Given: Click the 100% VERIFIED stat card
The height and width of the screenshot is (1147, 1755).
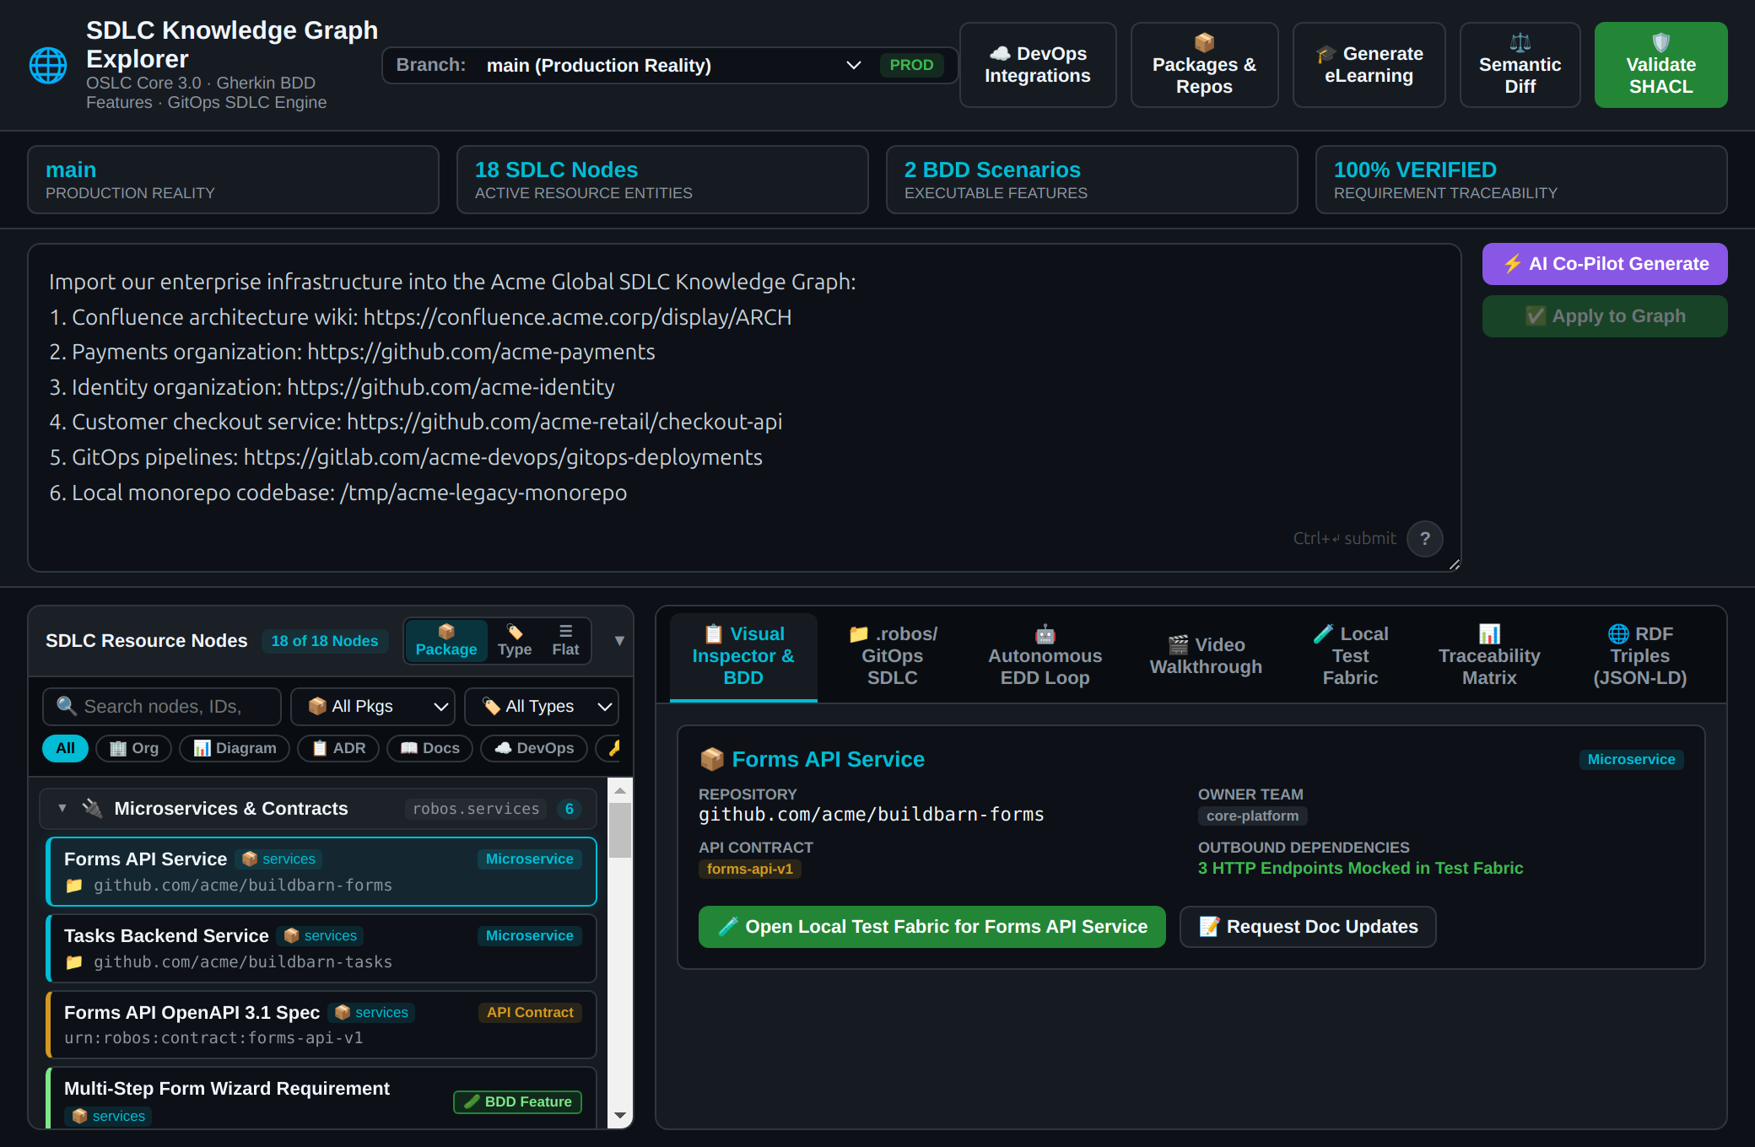Looking at the screenshot, I should point(1521,180).
